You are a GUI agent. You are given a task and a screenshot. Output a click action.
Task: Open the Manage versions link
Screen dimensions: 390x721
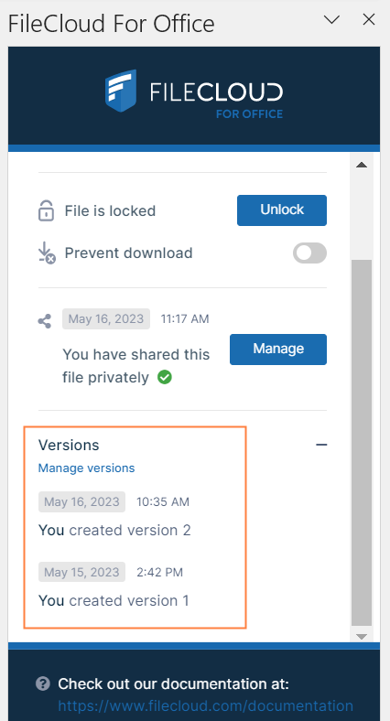(x=86, y=468)
